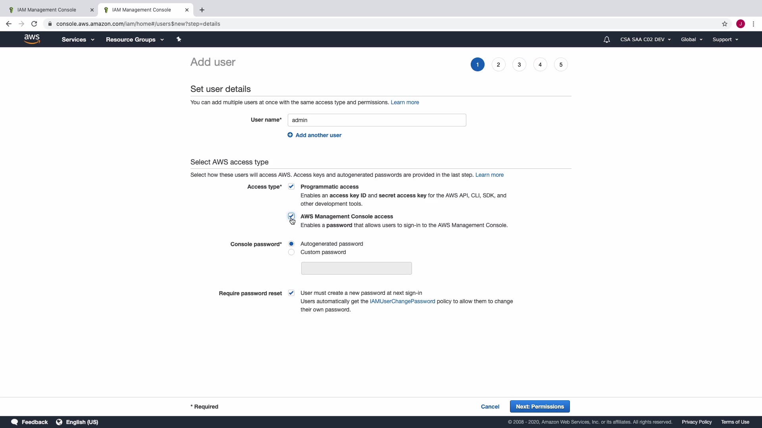Image resolution: width=762 pixels, height=428 pixels.
Task: Click into the User name input field
Action: (377, 120)
